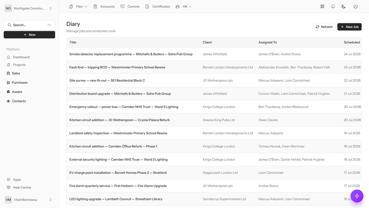
Task: Click the VM user avatar
Action: tap(8, 200)
